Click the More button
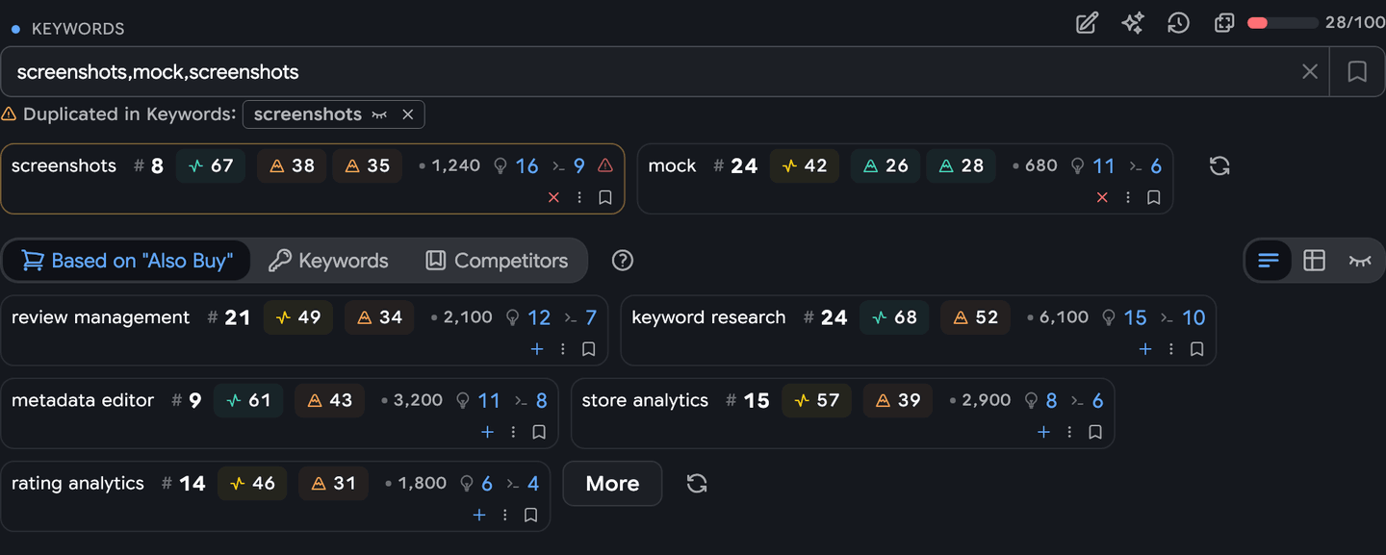This screenshot has width=1386, height=555. point(612,483)
